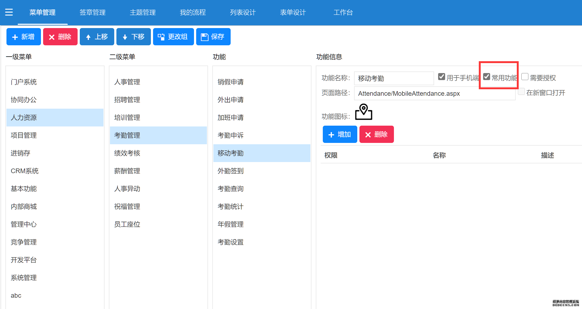
Task: Check the 在新窗口打开 checkbox
Action: (x=521, y=92)
